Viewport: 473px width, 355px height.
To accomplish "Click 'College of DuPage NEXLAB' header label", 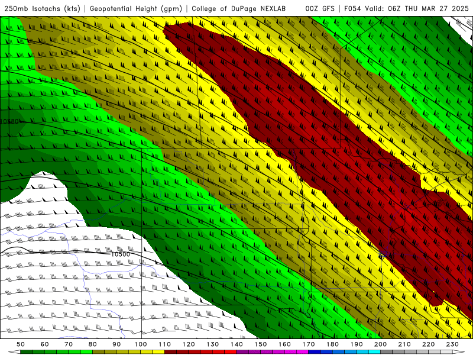I will click(239, 8).
